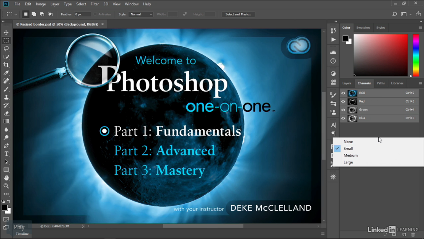Screen dimensions: 424x239
Task: Open the Filter menu
Action: coord(94,4)
